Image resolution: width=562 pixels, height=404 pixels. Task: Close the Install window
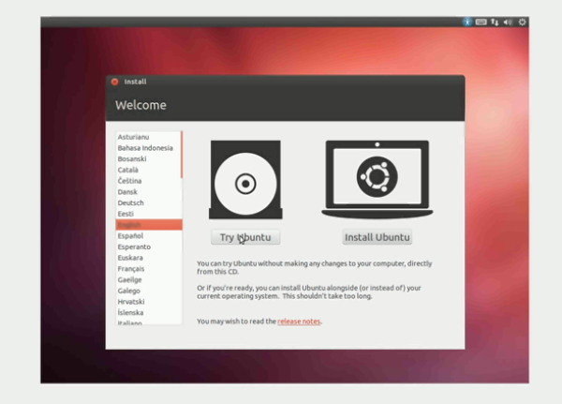[114, 82]
